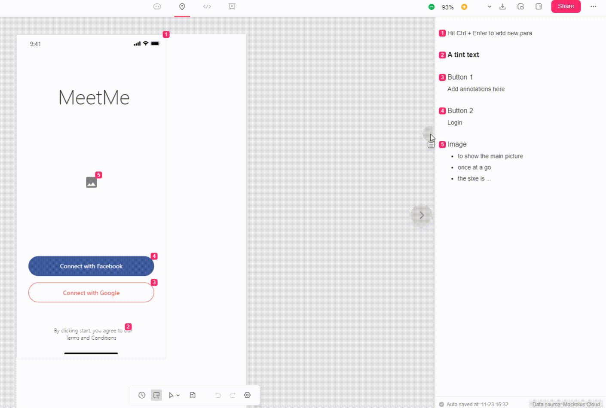Screen dimensions: 606x408
Task: Open the version history clock icon
Action: pos(142,395)
